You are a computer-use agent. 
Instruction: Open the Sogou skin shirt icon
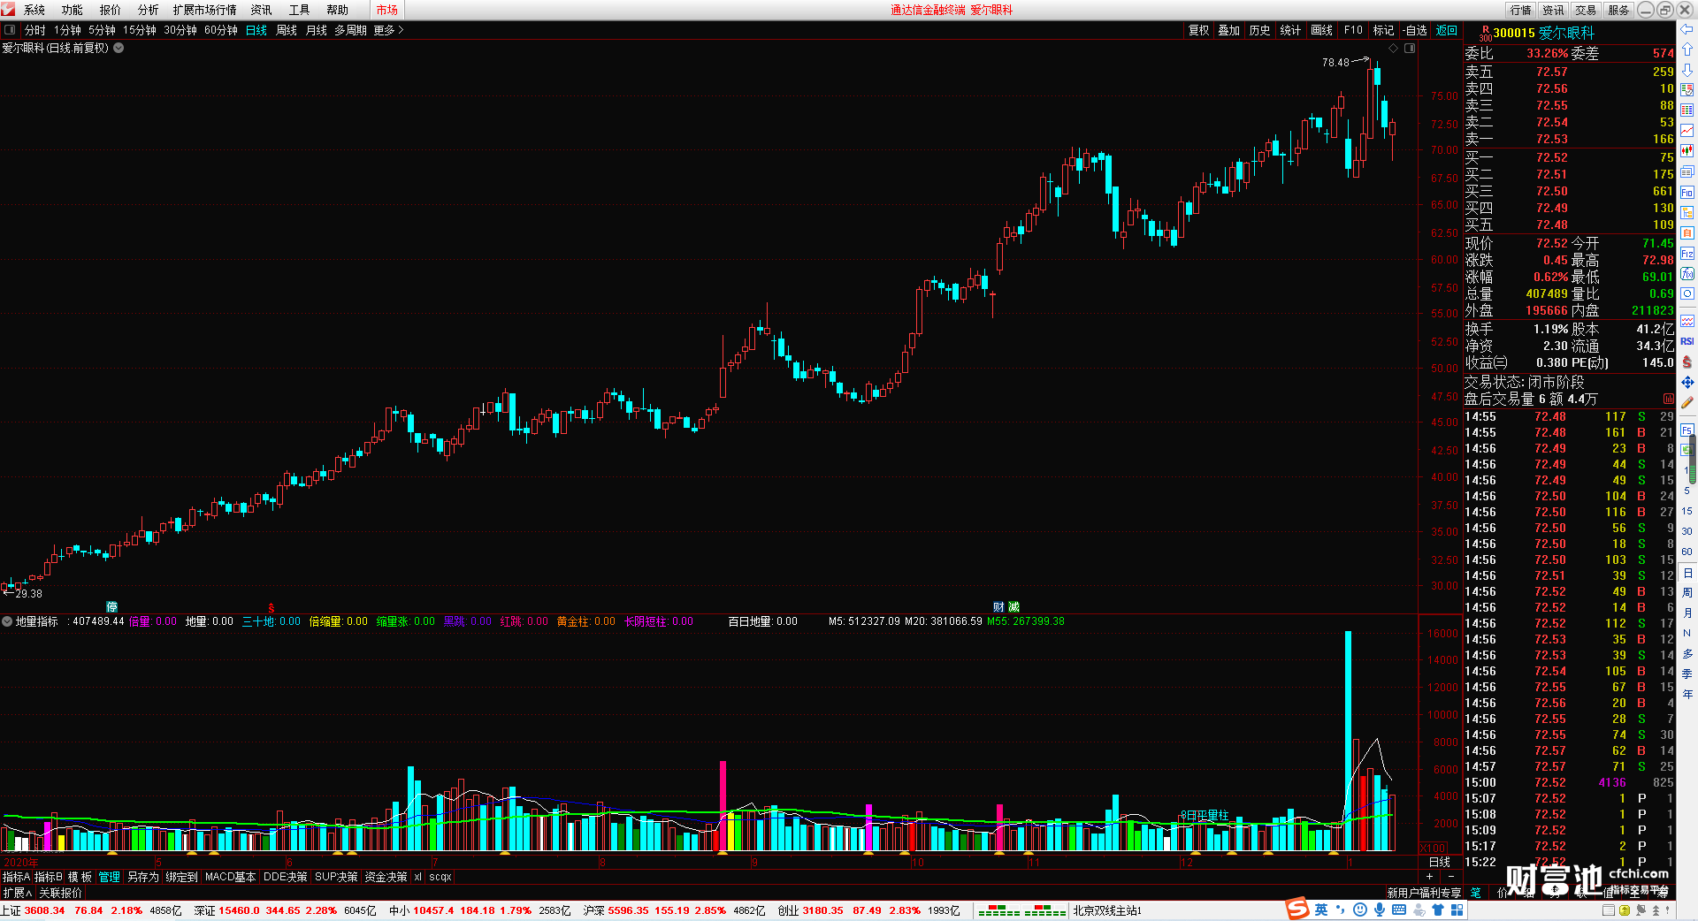point(1437,910)
